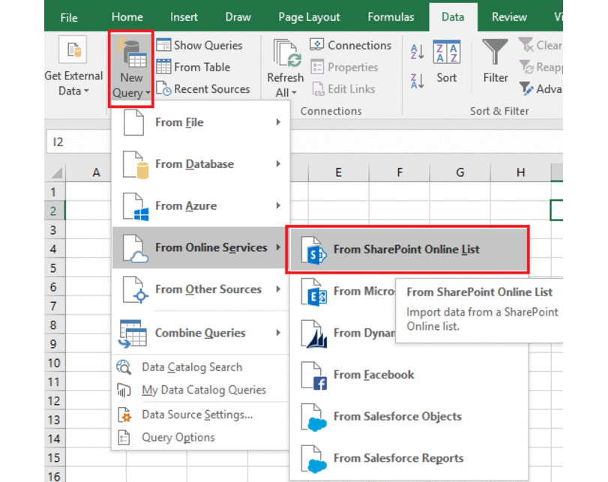Open the From Online Services submenu

point(201,247)
